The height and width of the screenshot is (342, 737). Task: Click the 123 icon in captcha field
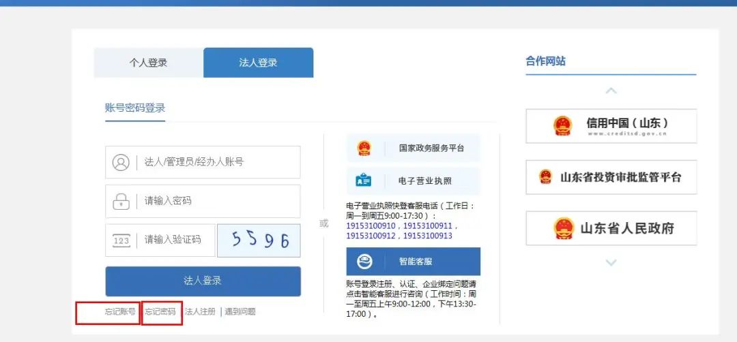(x=121, y=240)
